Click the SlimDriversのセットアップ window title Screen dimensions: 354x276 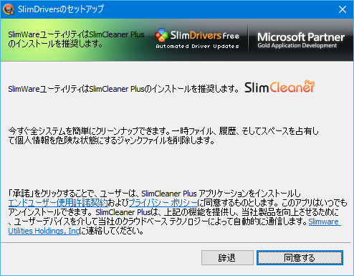point(61,9)
